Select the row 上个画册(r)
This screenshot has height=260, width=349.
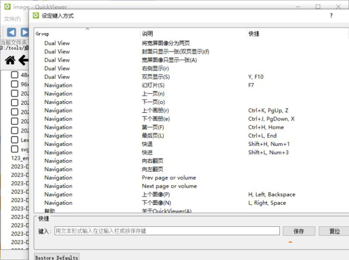(x=192, y=111)
